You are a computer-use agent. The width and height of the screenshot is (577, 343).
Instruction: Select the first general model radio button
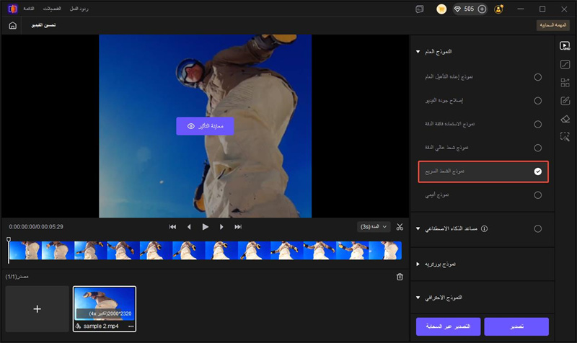pos(537,76)
